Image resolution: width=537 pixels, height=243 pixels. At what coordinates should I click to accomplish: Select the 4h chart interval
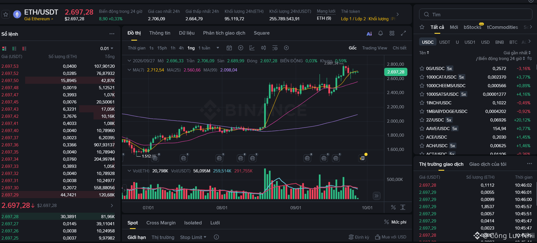[181, 48]
